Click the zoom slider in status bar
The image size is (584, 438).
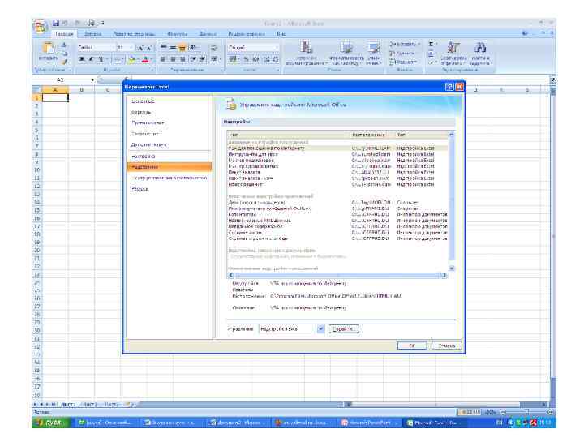526,412
